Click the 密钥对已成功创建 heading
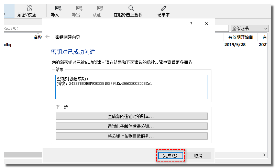 click(x=73, y=52)
